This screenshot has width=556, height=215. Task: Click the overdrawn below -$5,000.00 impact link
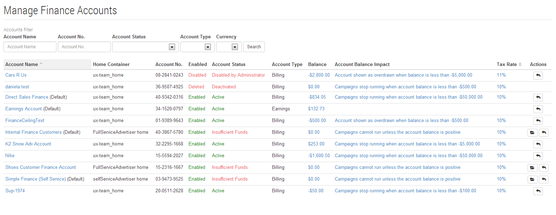[x=403, y=75]
